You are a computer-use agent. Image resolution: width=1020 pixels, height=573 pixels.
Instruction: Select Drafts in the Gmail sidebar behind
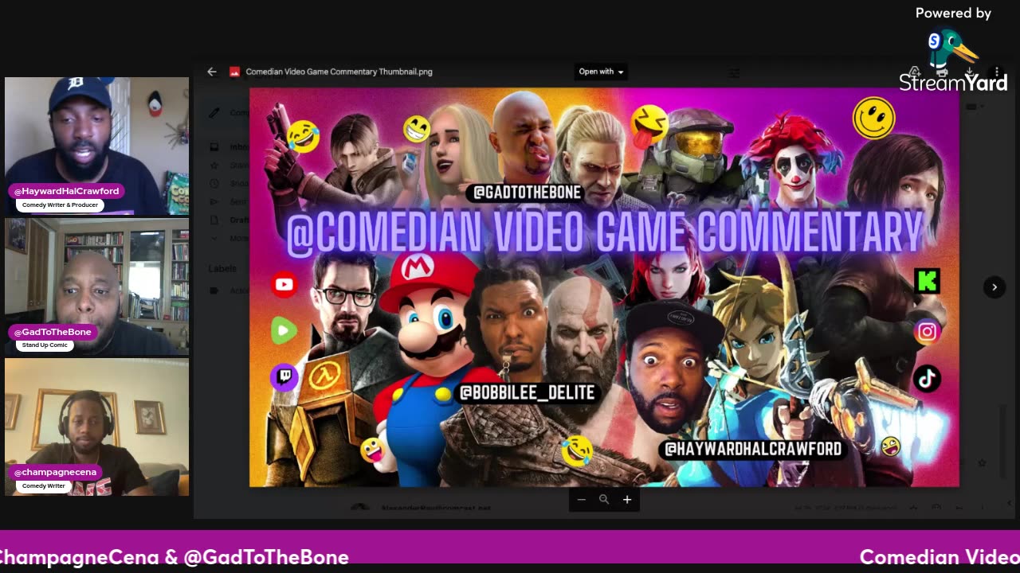(x=229, y=220)
